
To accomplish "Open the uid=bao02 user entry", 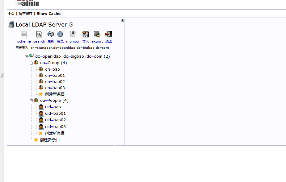I will click(55, 120).
